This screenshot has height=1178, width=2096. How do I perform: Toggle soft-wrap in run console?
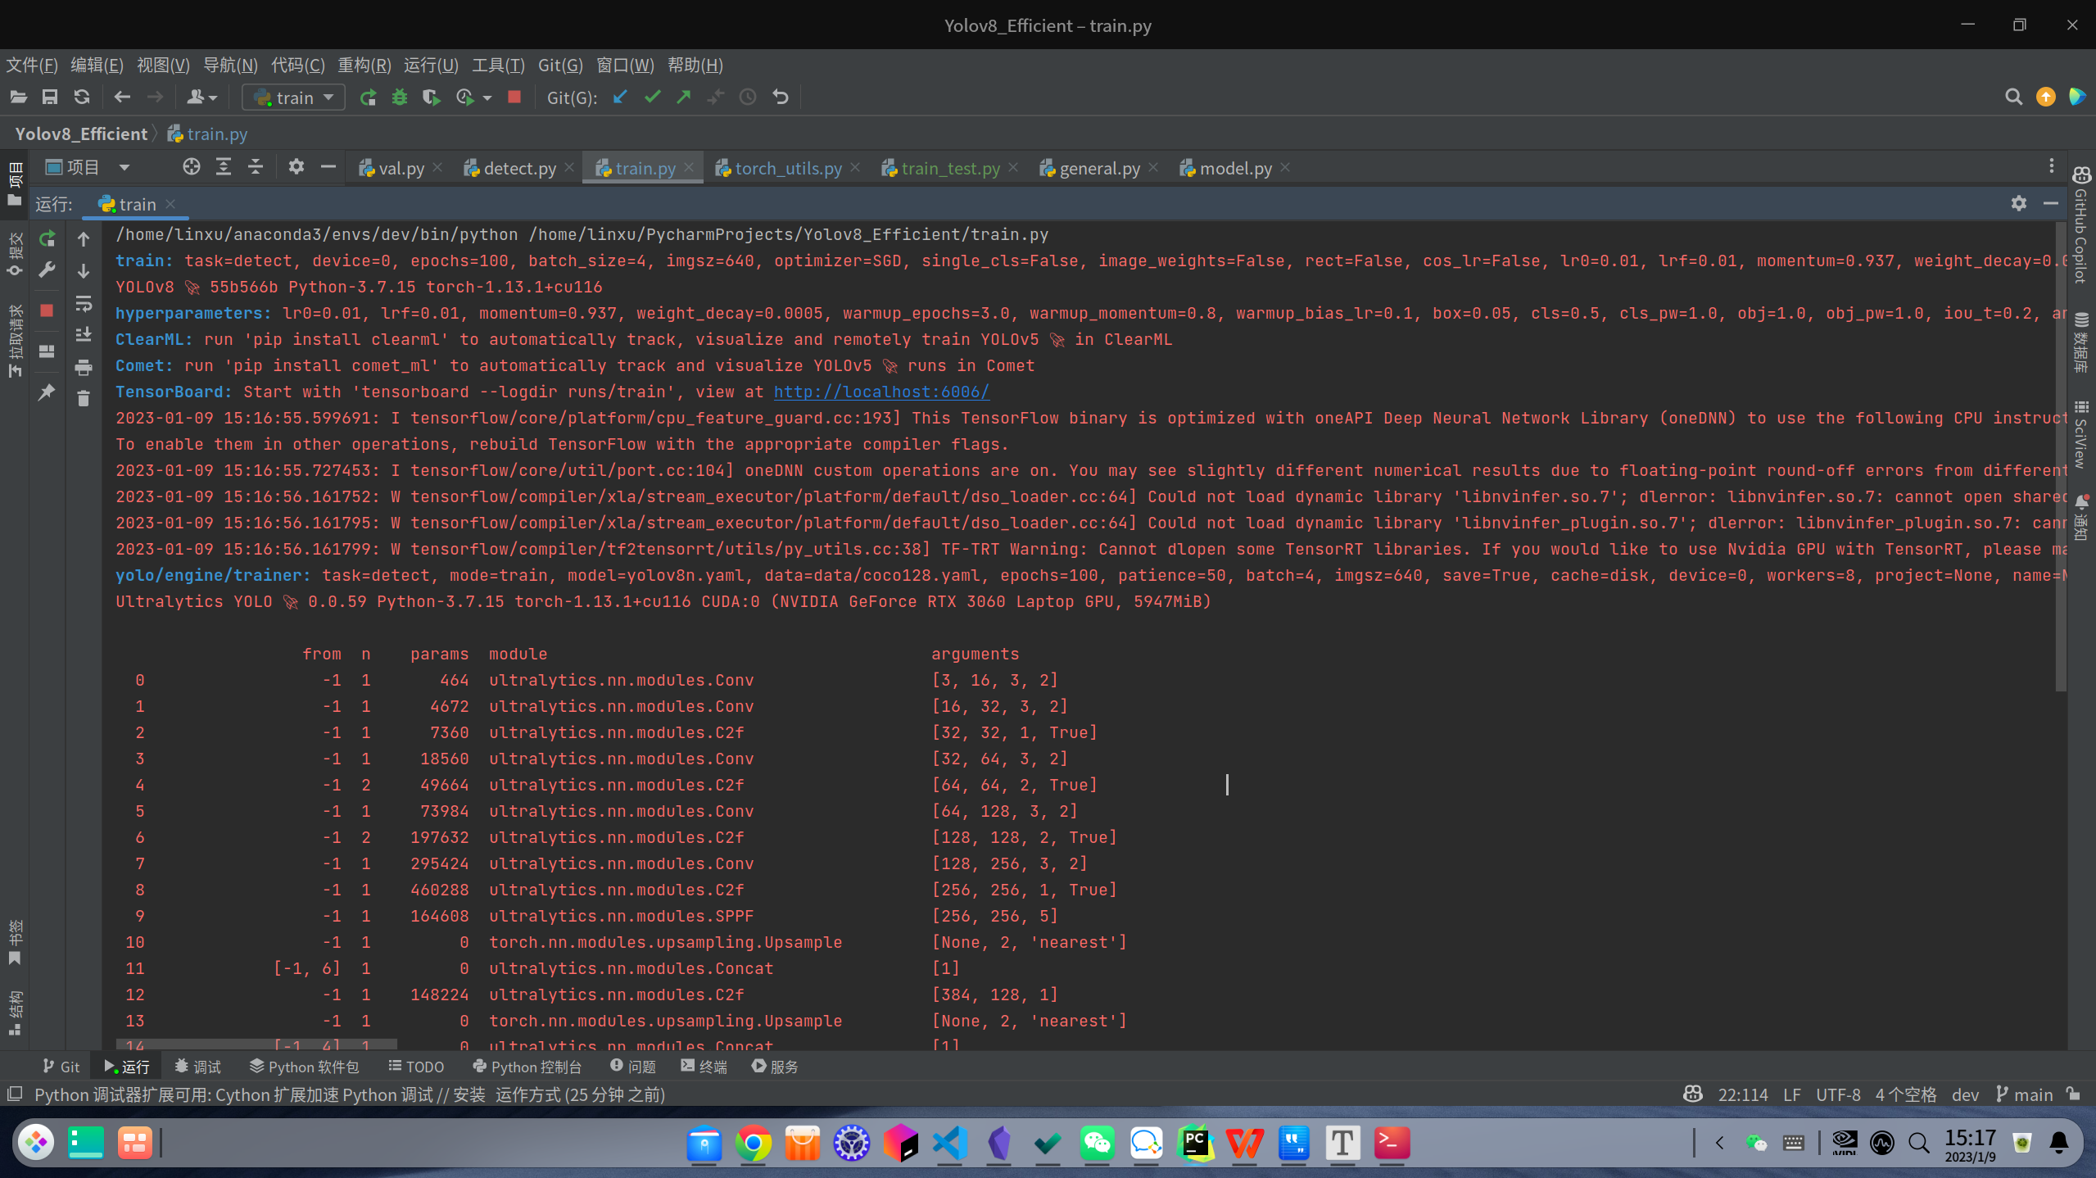84,304
